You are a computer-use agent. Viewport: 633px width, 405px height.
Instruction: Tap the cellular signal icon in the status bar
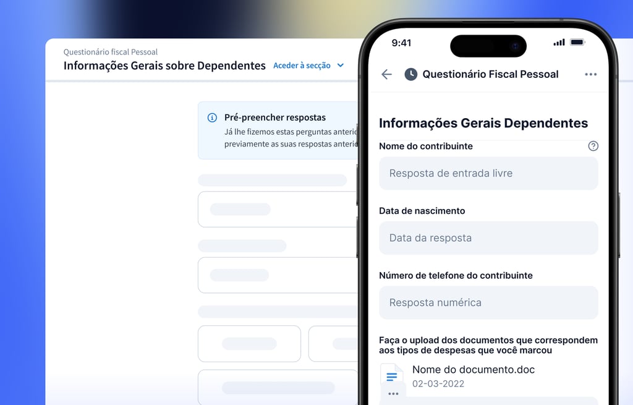point(559,43)
